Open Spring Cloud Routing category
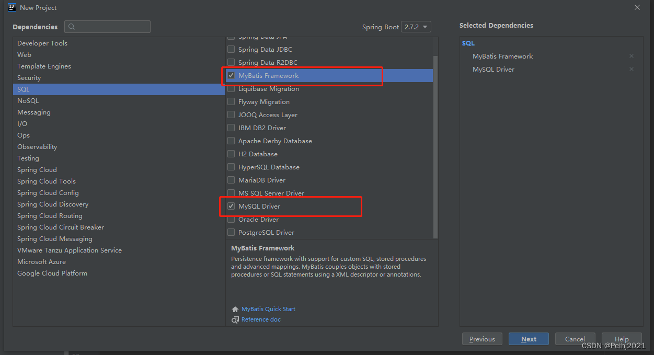Image resolution: width=654 pixels, height=355 pixels. point(119,215)
